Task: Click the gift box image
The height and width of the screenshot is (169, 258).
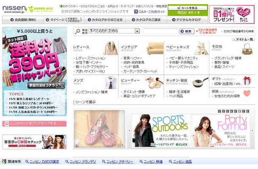Action: (x=247, y=81)
